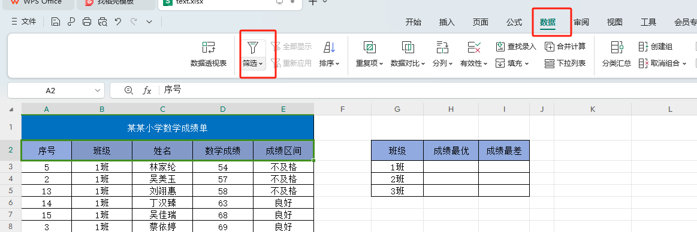Click the 成绩最差 header cell

pyautogui.click(x=503, y=151)
